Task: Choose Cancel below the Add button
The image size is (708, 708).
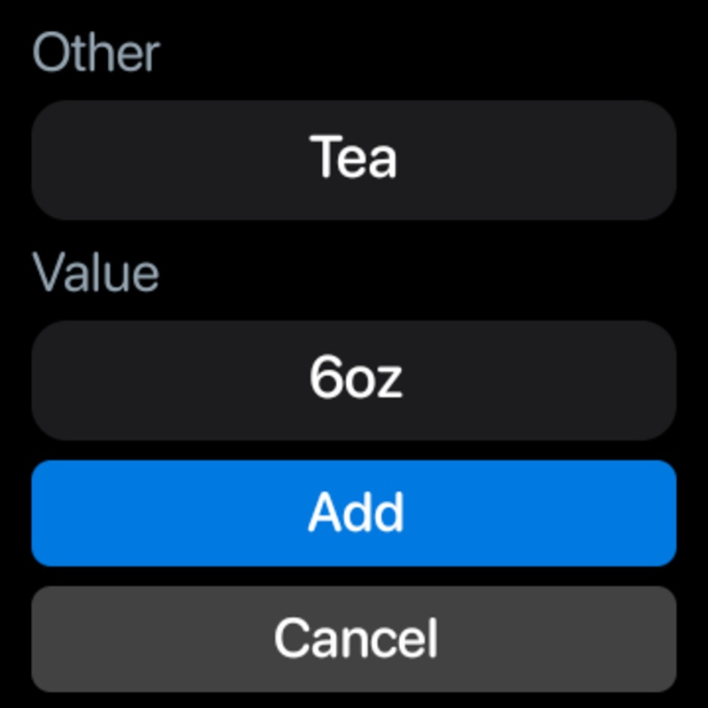Action: tap(354, 638)
